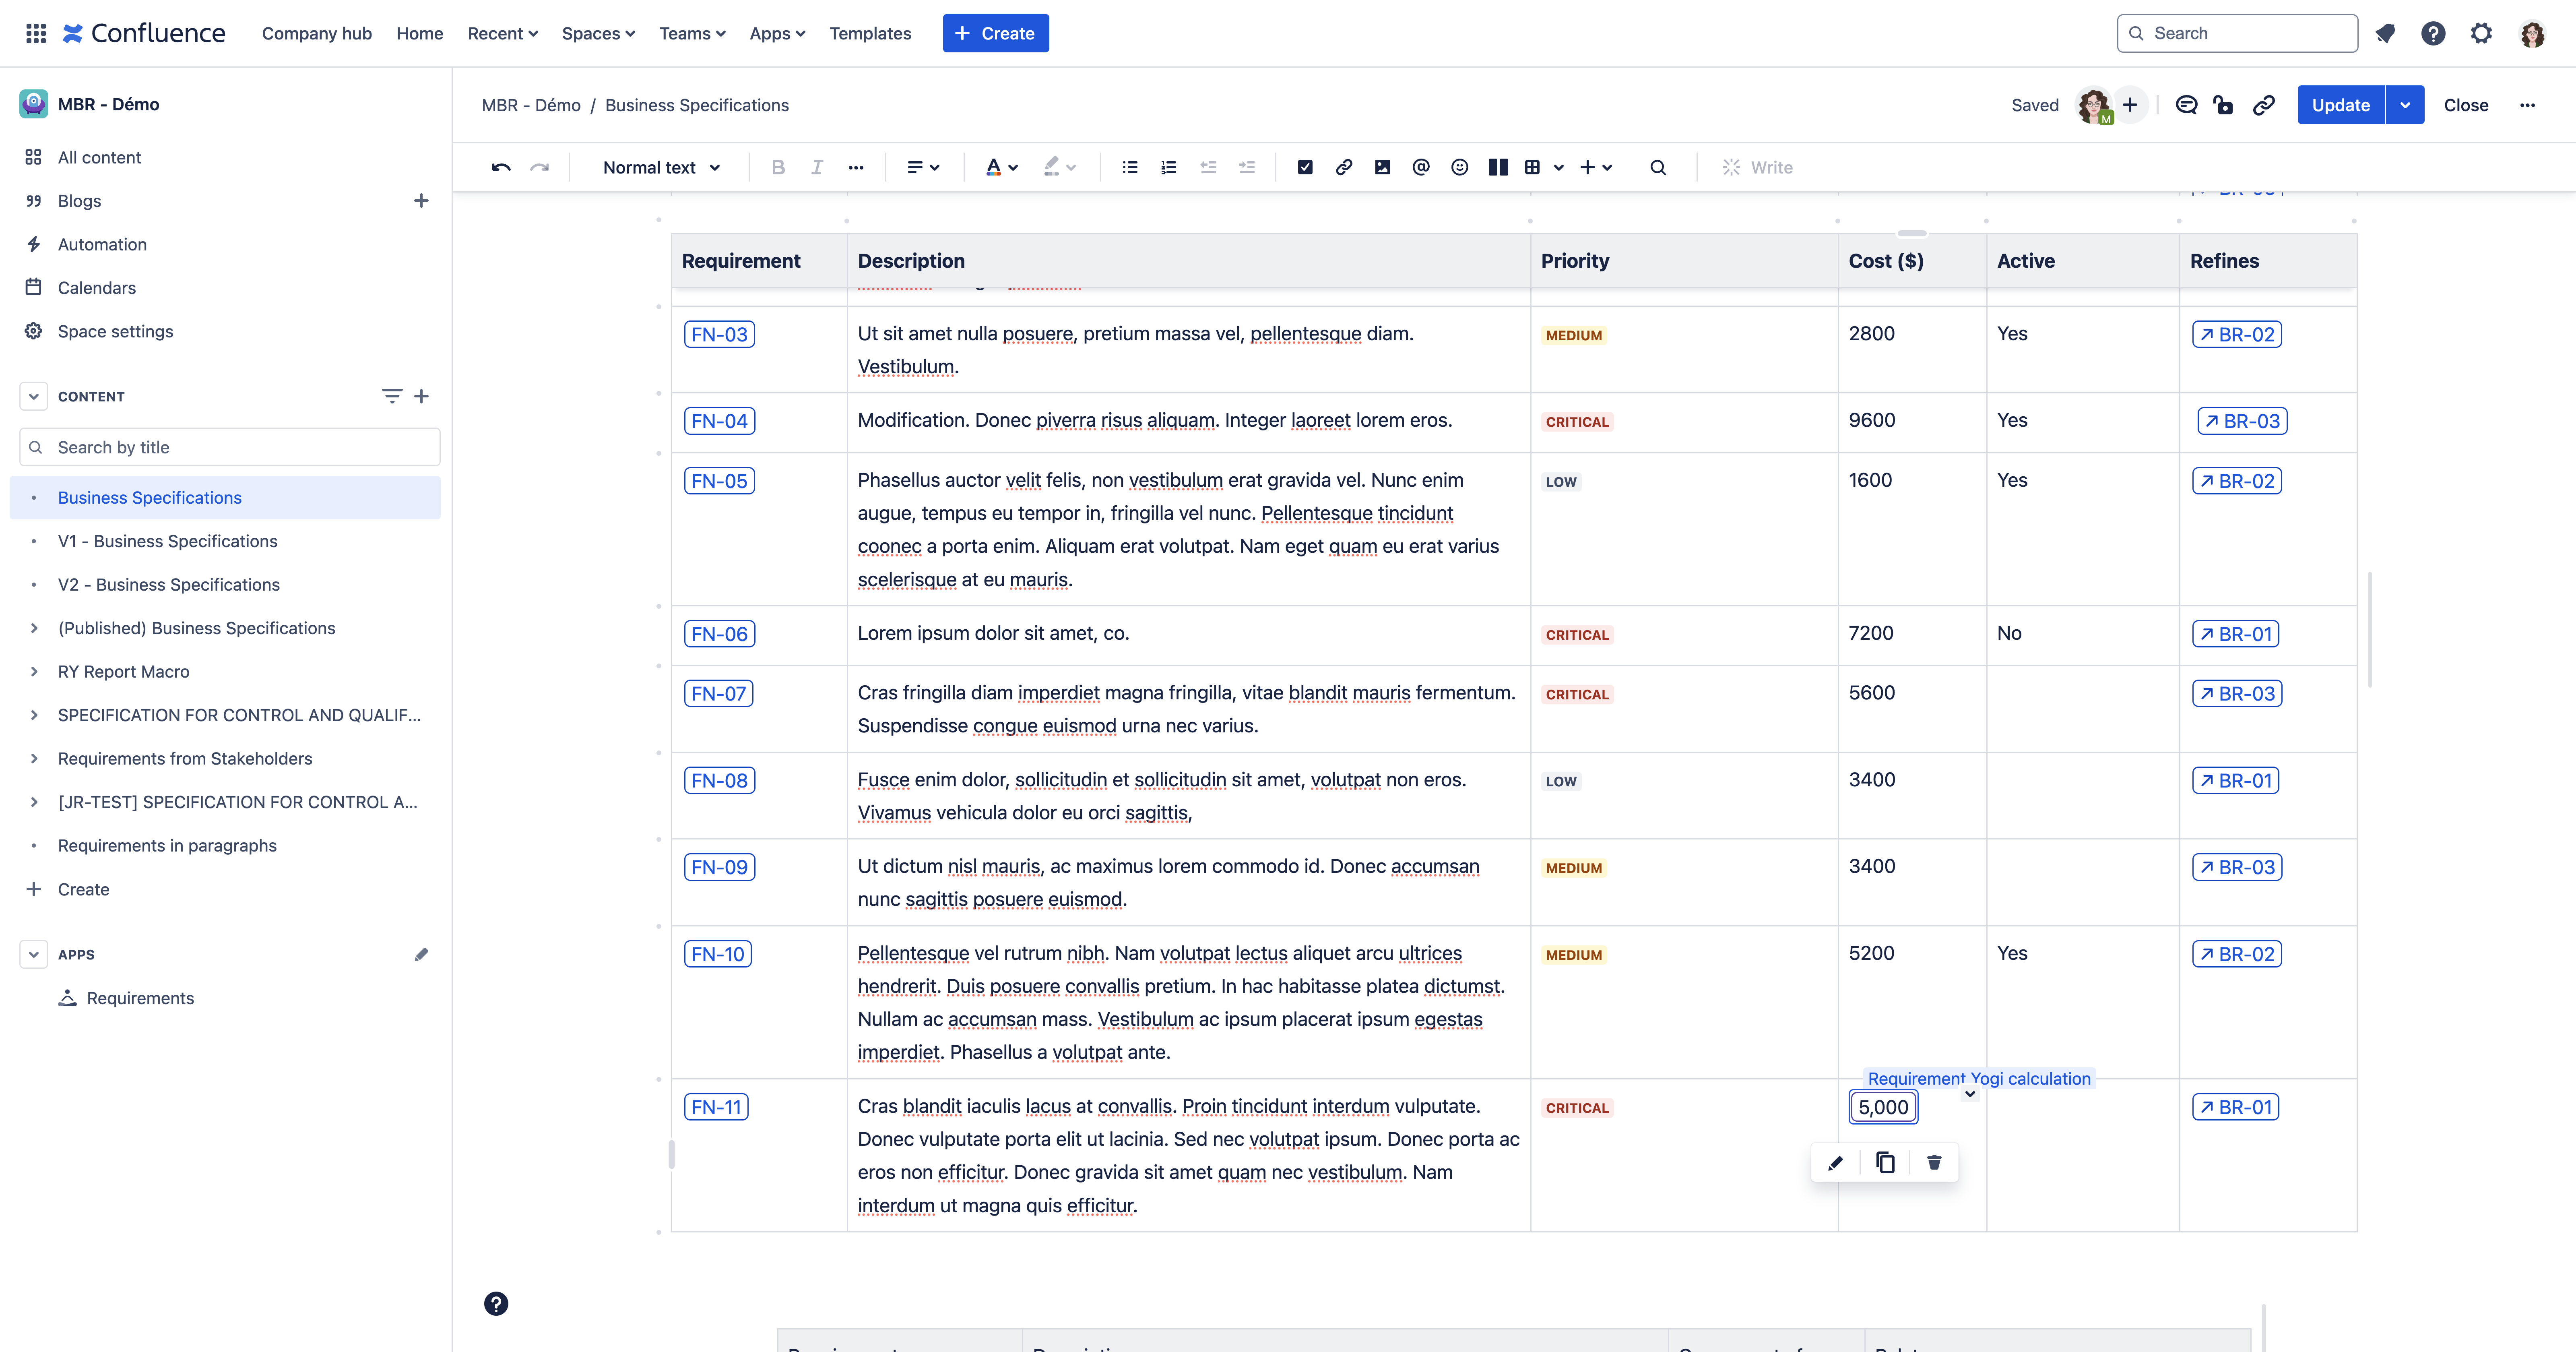The height and width of the screenshot is (1352, 2576).
Task: Click the mention @ icon
Action: pos(1420,167)
